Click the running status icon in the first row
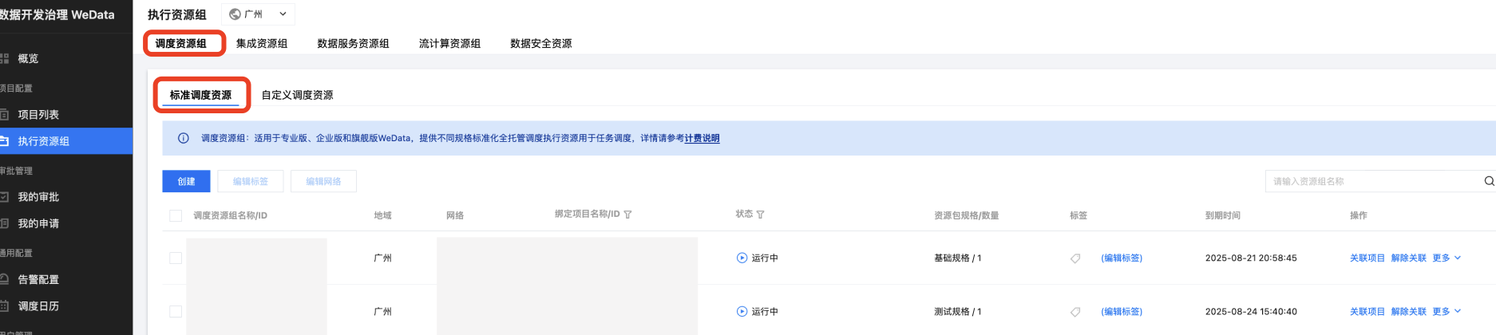This screenshot has height=335, width=1496. (x=742, y=258)
